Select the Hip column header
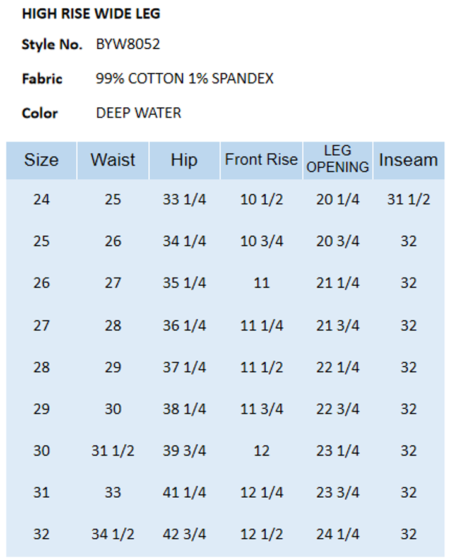 pyautogui.click(x=184, y=160)
